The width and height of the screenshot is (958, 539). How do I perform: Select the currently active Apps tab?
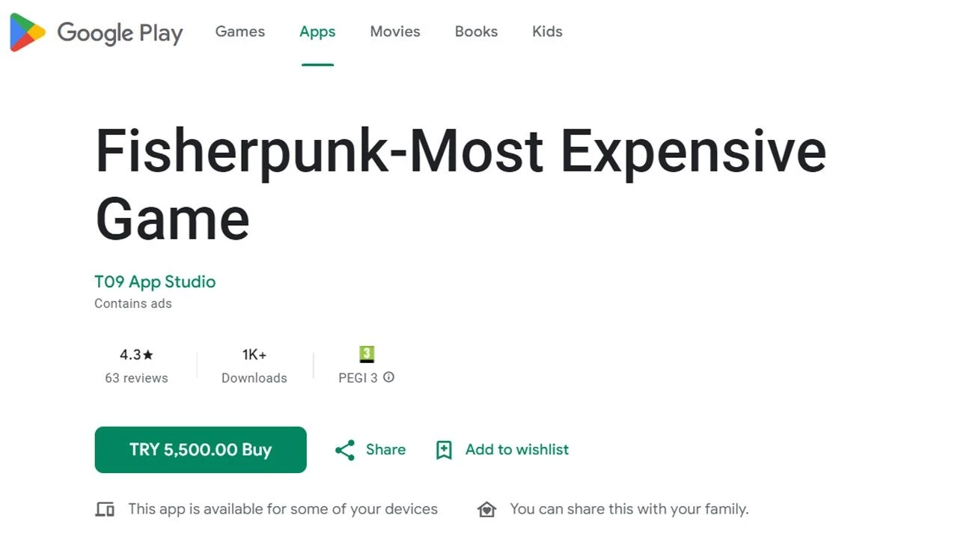tap(317, 31)
